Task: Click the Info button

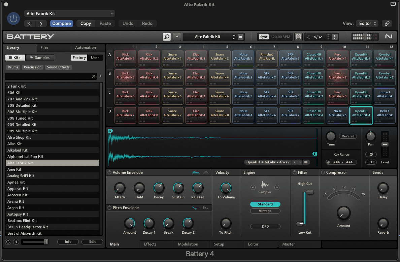Action: (68, 241)
